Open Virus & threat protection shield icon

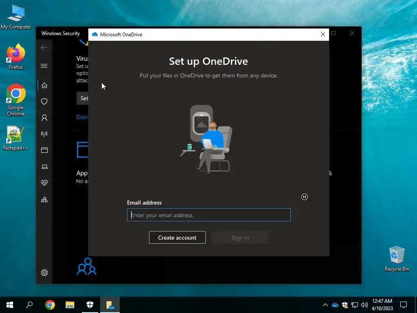44,101
